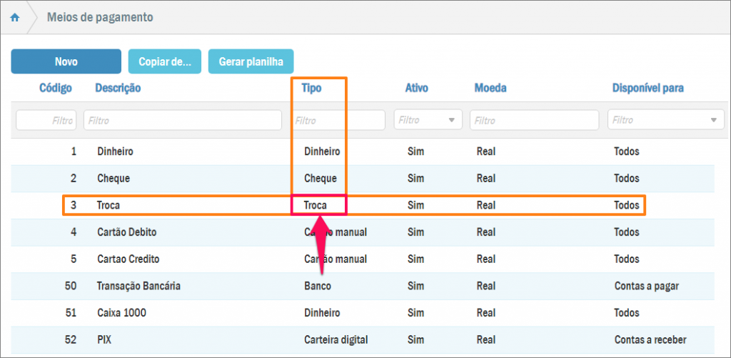
Task: Click the Tipo filter input field
Action: 338,120
